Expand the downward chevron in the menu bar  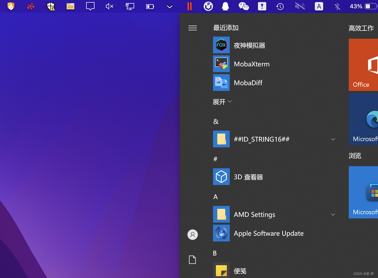tap(170, 7)
